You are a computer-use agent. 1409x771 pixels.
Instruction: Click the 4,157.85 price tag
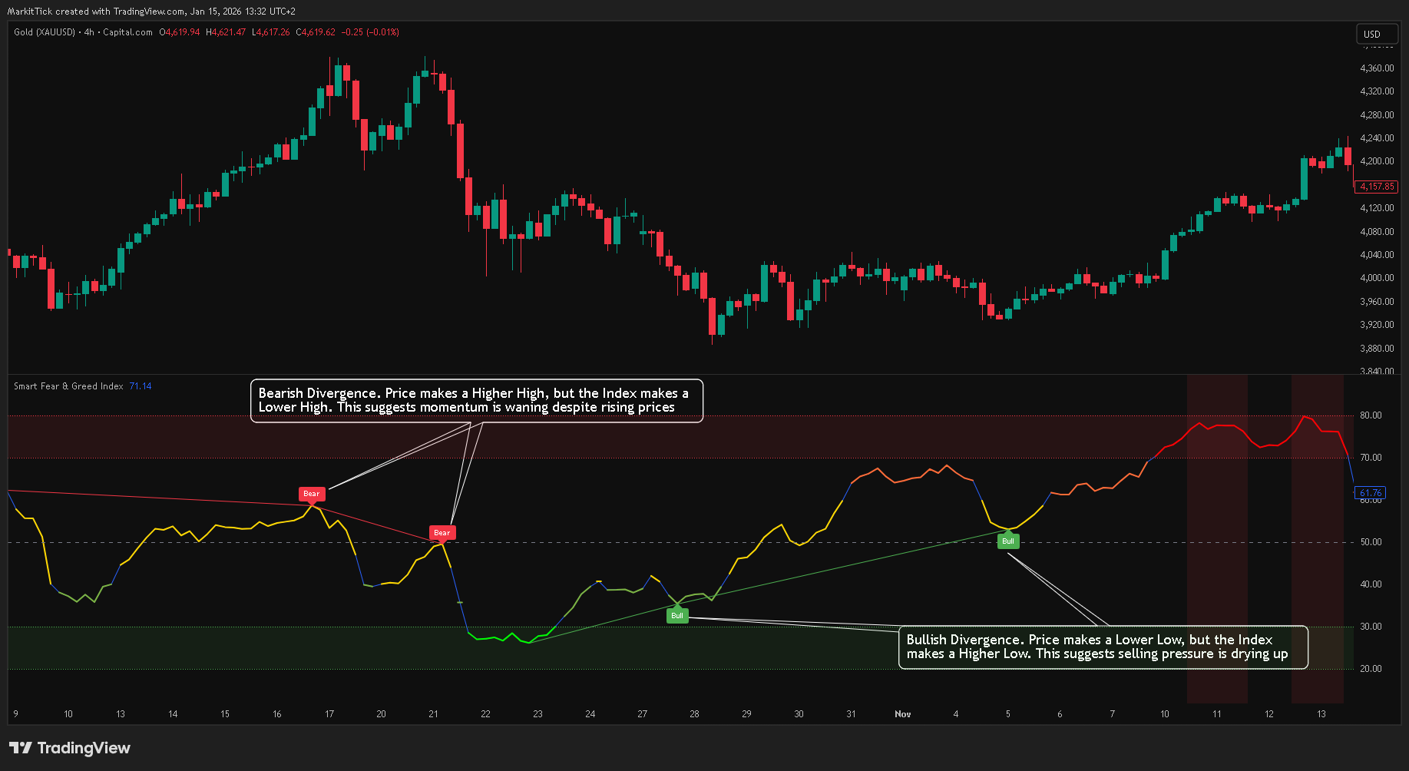click(x=1378, y=187)
